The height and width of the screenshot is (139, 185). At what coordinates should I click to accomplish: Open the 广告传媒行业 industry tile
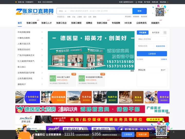(x=28, y=97)
